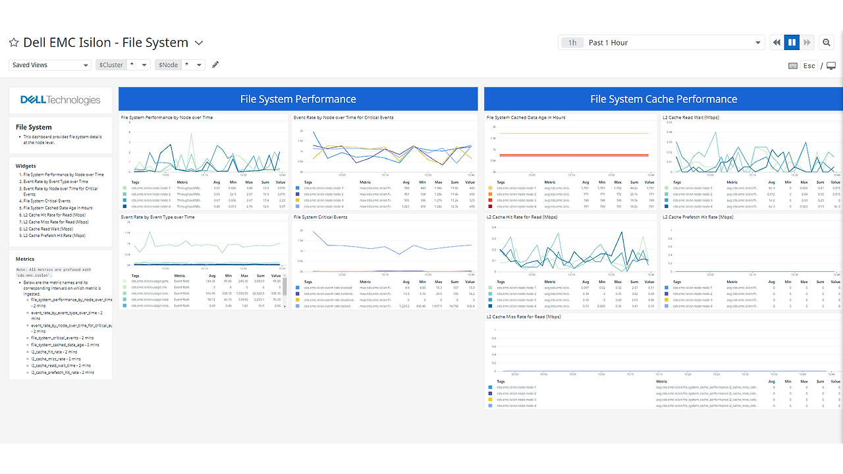The height and width of the screenshot is (474, 843).
Task: Click the L2 Cache Hit Rate for Read widget title
Action: [x=523, y=217]
